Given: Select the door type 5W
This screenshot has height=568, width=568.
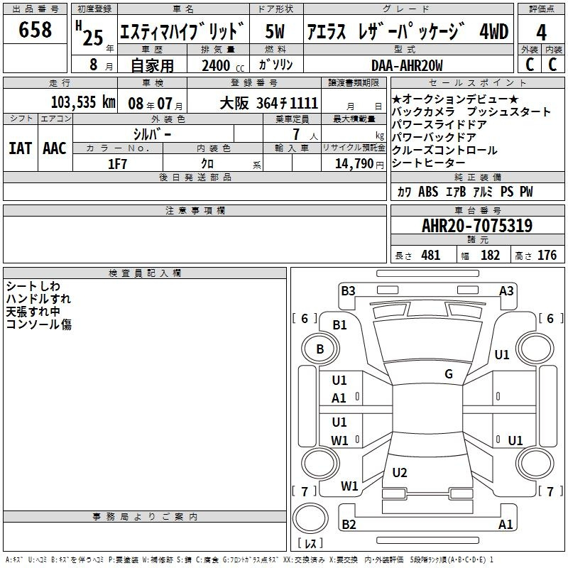Looking at the screenshot, I should (x=275, y=31).
